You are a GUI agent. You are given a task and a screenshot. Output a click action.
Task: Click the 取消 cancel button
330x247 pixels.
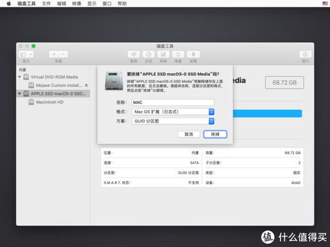189,134
